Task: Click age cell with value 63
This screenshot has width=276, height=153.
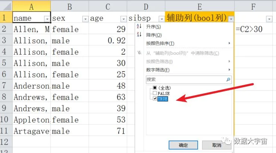Action: tap(108, 97)
